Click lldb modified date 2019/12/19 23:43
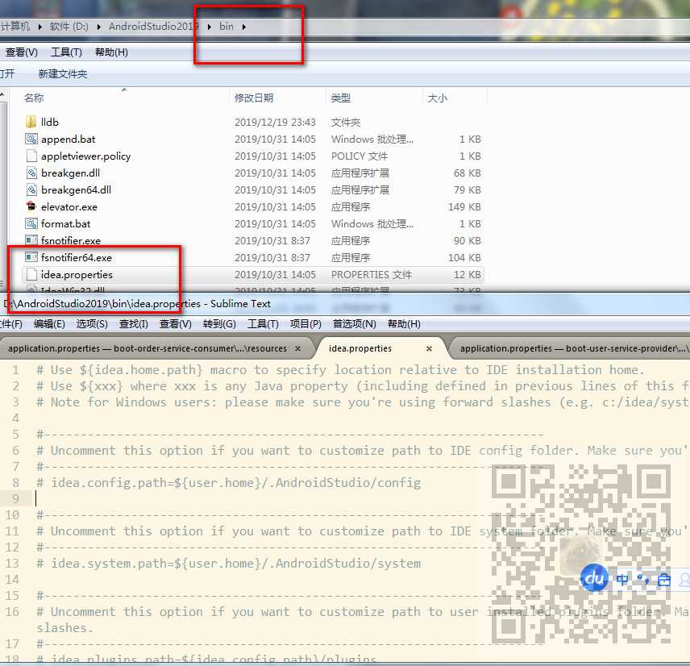Viewport: 690px width, 666px height. tap(275, 123)
